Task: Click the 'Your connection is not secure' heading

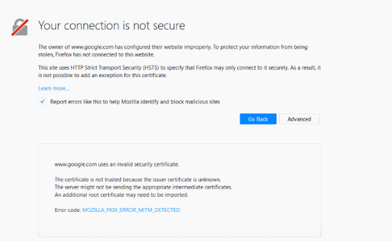Action: click(111, 25)
